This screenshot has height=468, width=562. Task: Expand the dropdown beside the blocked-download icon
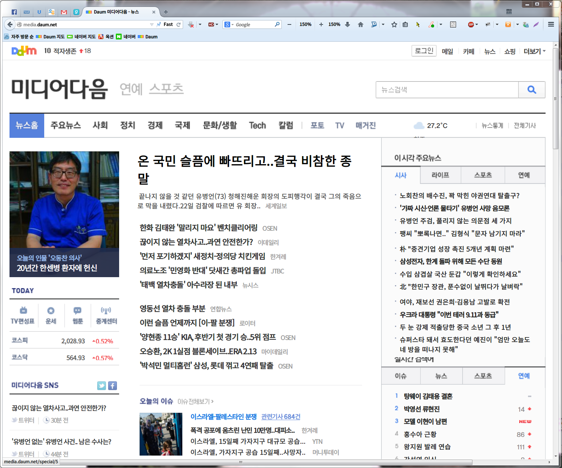[200, 24]
